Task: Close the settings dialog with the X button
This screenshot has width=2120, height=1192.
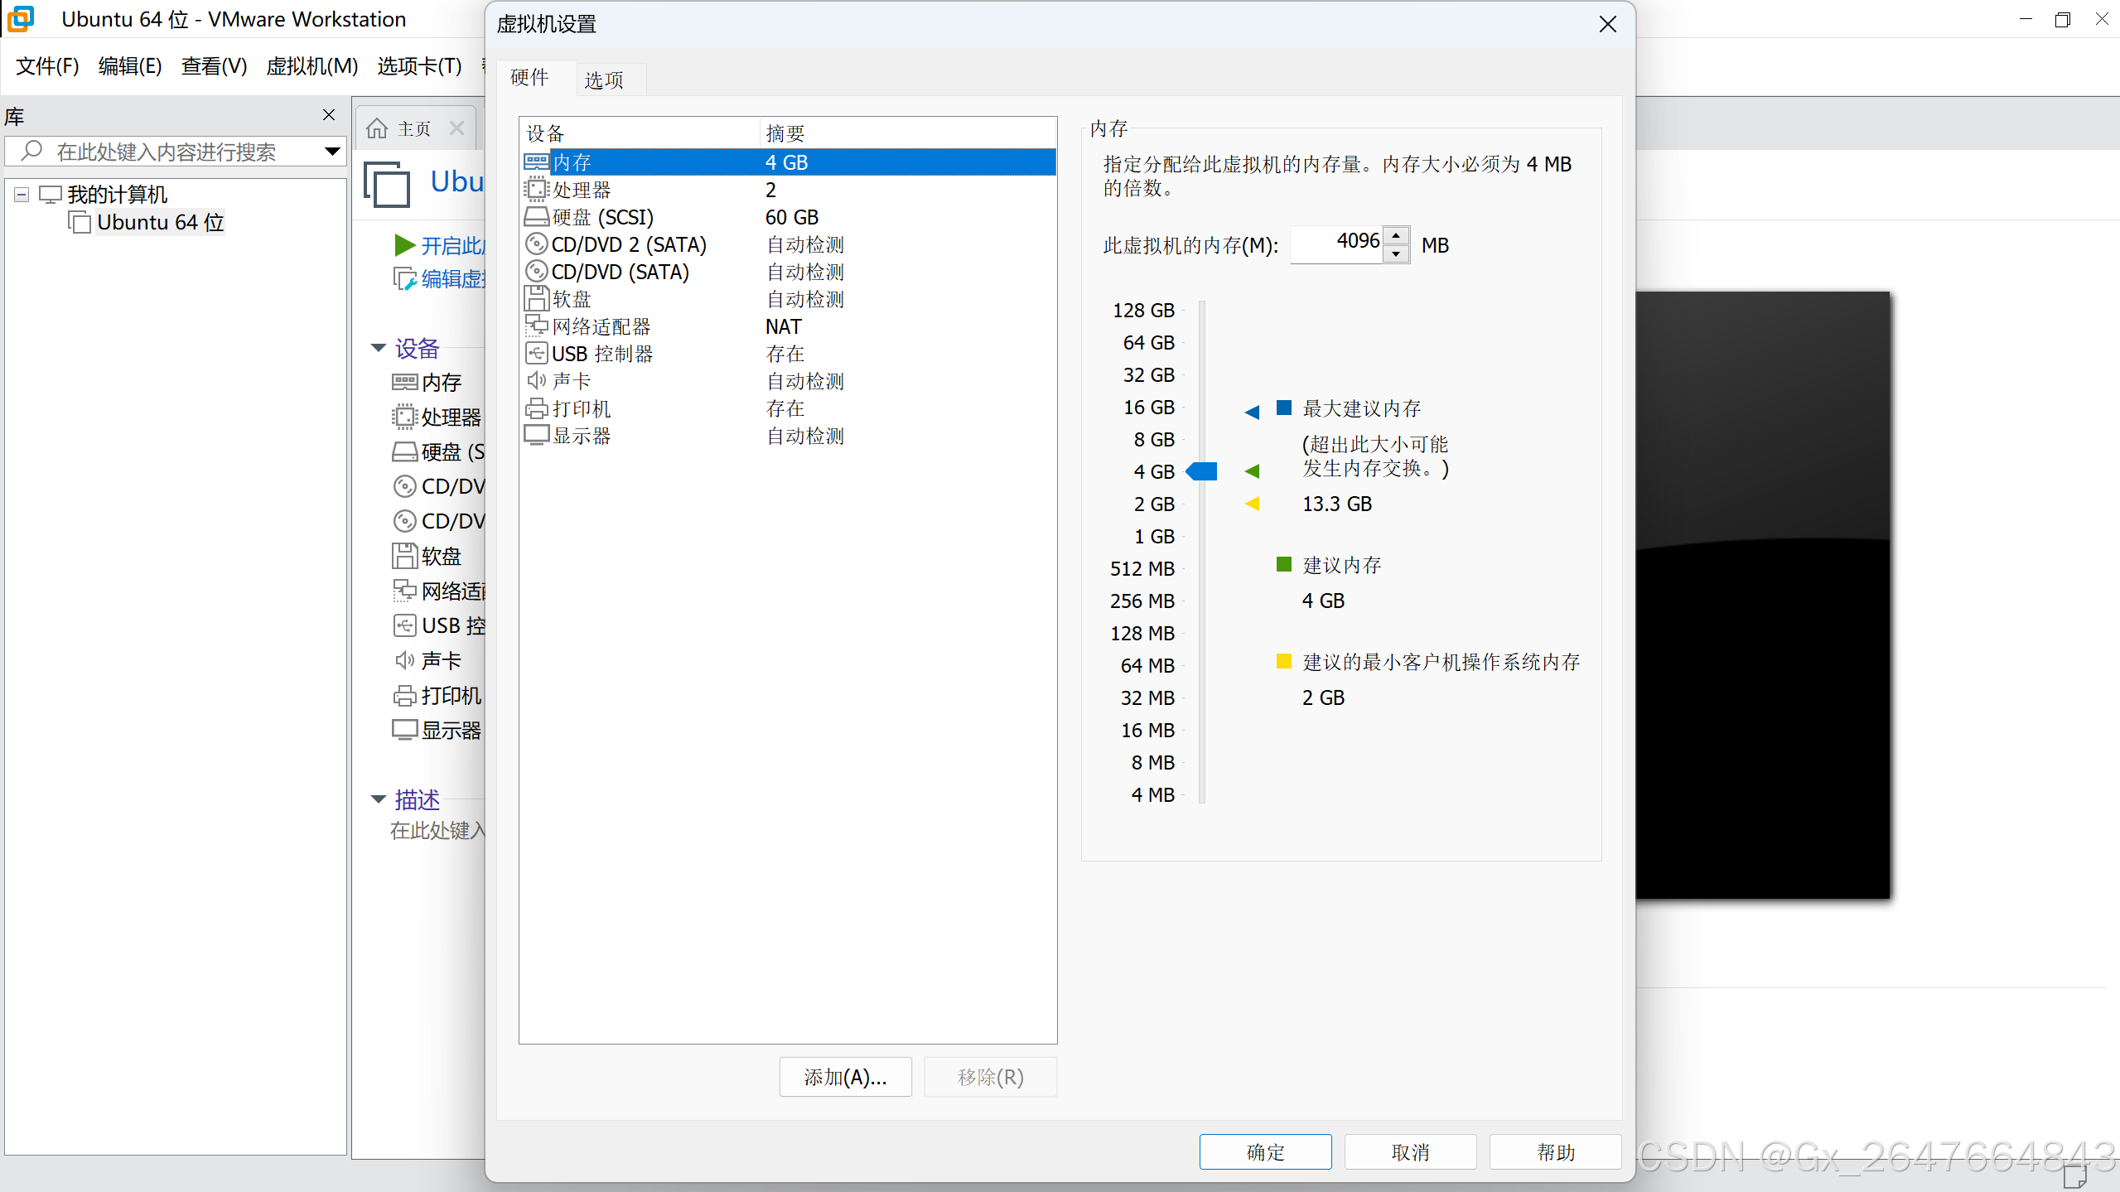Action: coord(1608,24)
